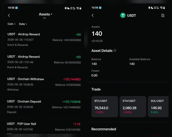Go back from the USDT details screen
The width and height of the screenshot is (172, 137).
click(x=93, y=15)
